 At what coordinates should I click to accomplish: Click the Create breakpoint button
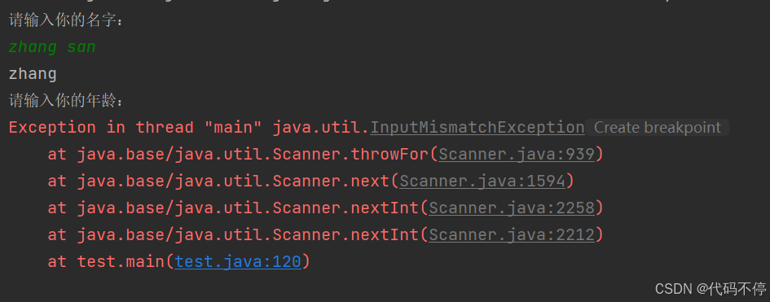click(x=657, y=128)
